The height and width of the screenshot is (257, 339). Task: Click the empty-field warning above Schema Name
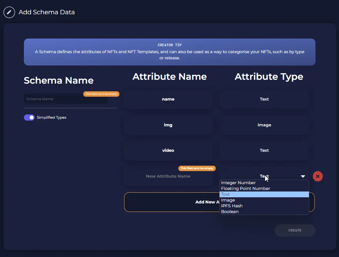tap(101, 94)
